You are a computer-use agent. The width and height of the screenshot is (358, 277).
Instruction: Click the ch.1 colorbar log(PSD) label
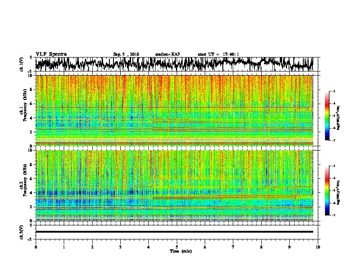click(338, 118)
